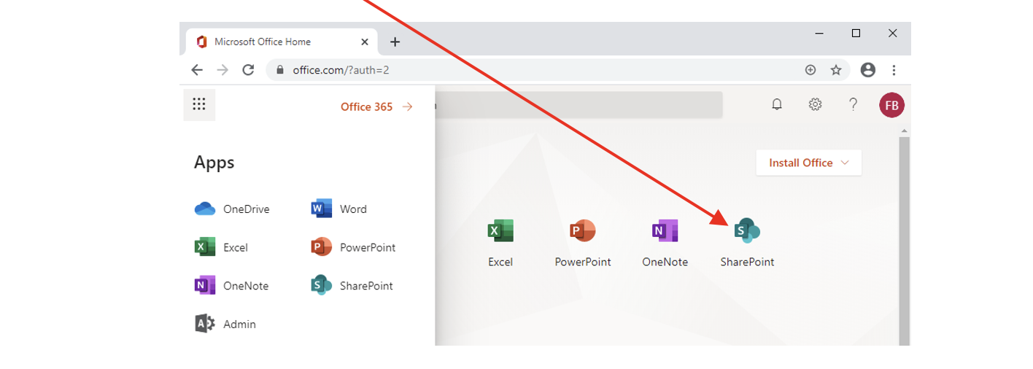
Task: Open the Admin app
Action: [x=225, y=324]
